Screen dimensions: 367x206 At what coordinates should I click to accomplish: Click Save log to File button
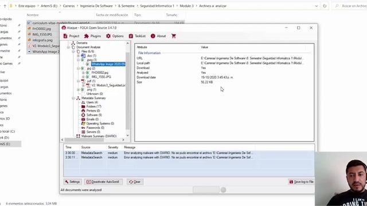point(302,182)
